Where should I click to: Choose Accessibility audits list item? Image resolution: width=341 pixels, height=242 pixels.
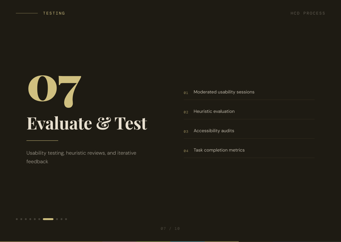pyautogui.click(x=249, y=131)
